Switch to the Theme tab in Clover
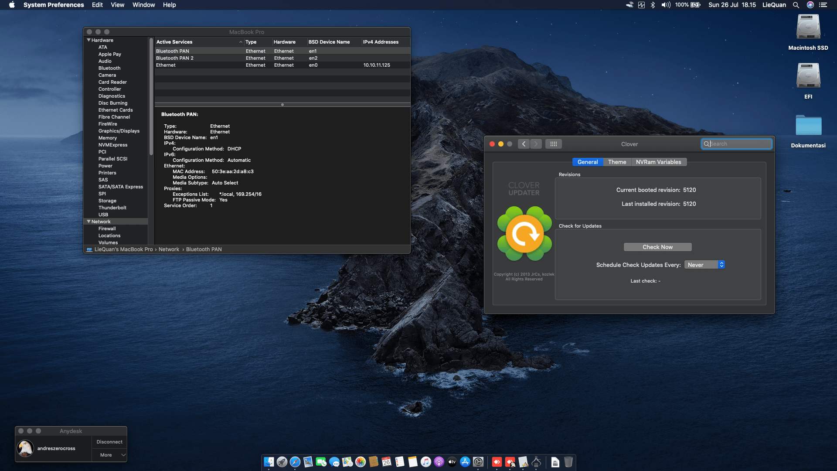The height and width of the screenshot is (471, 837). coord(617,162)
